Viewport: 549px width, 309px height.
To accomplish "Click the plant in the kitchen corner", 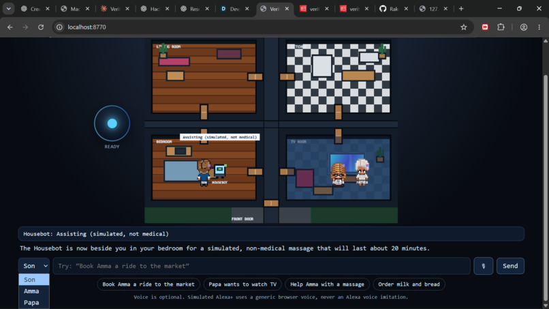I will click(x=382, y=51).
